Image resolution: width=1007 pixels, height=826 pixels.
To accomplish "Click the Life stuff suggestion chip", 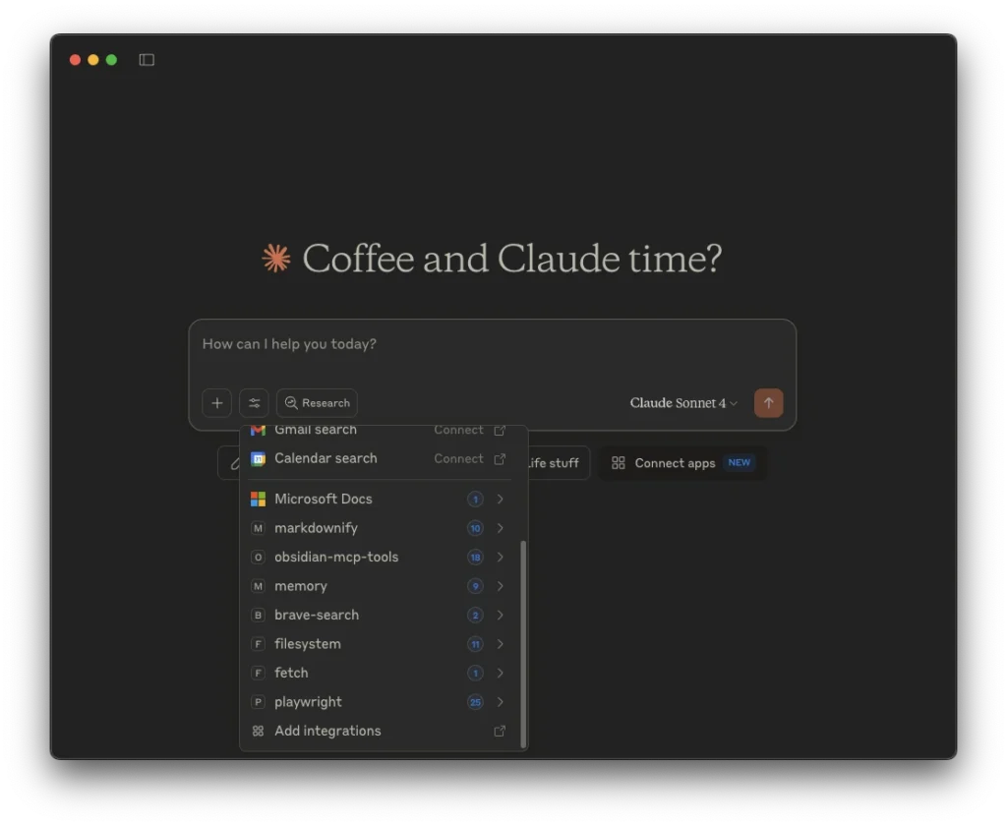I will click(x=558, y=463).
